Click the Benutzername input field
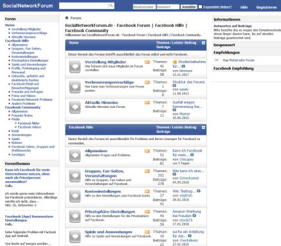Screen dimensions: 281x246 pos(144,7)
